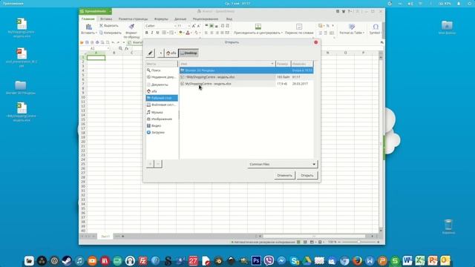475x267 pixels.
Task: Select Видео in the places sidebar
Action: click(x=162, y=125)
